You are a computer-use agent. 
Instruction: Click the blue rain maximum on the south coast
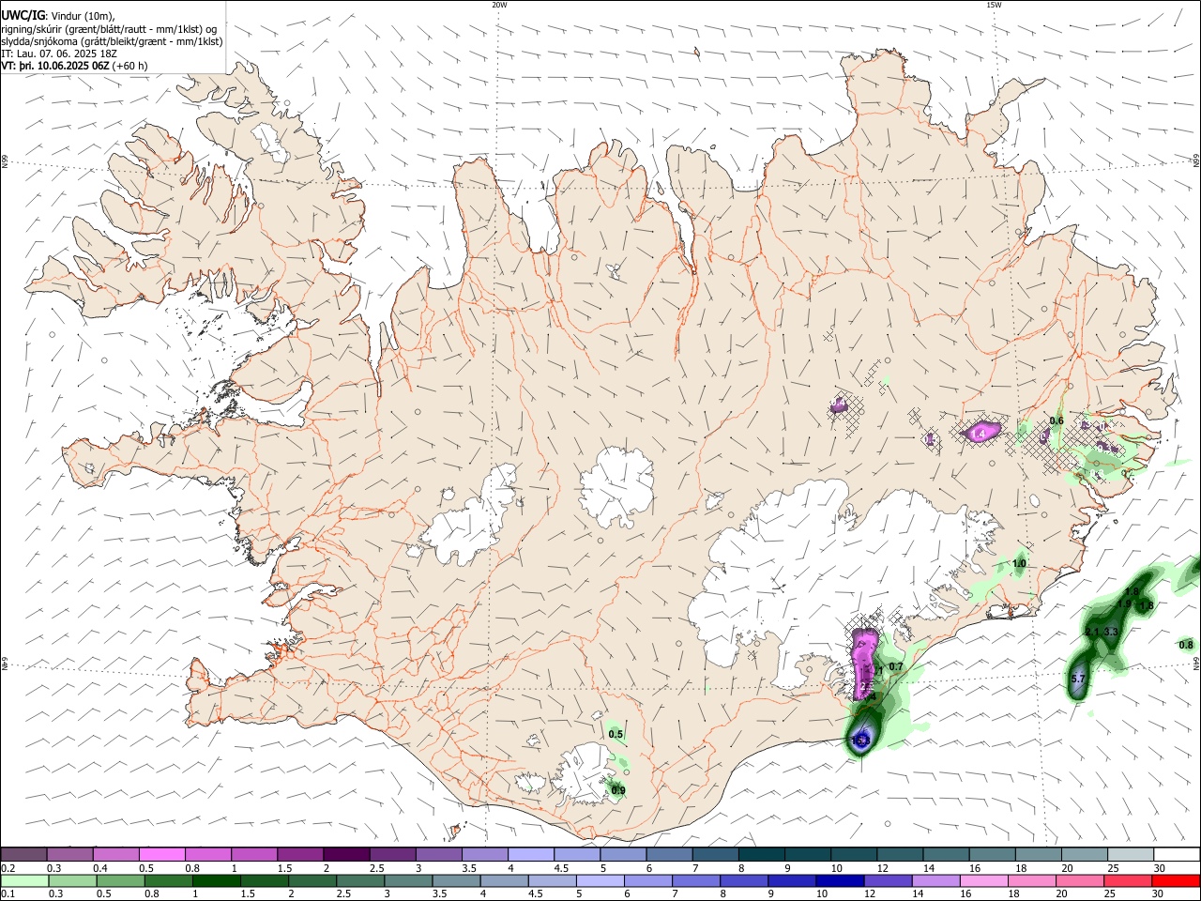tap(862, 739)
